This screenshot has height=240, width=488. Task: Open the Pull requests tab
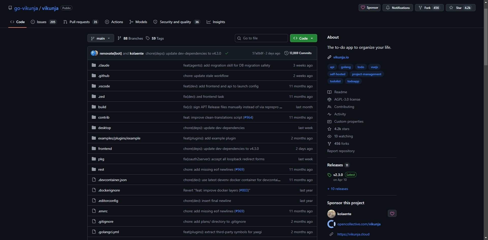coord(81,22)
